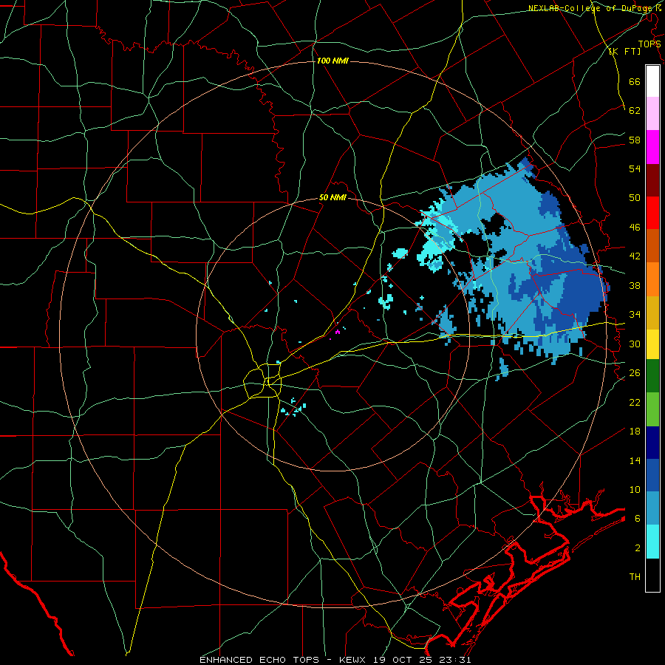Click the black TH legend swatch
Image resolution: width=665 pixels, height=665 pixels.
pos(652,575)
